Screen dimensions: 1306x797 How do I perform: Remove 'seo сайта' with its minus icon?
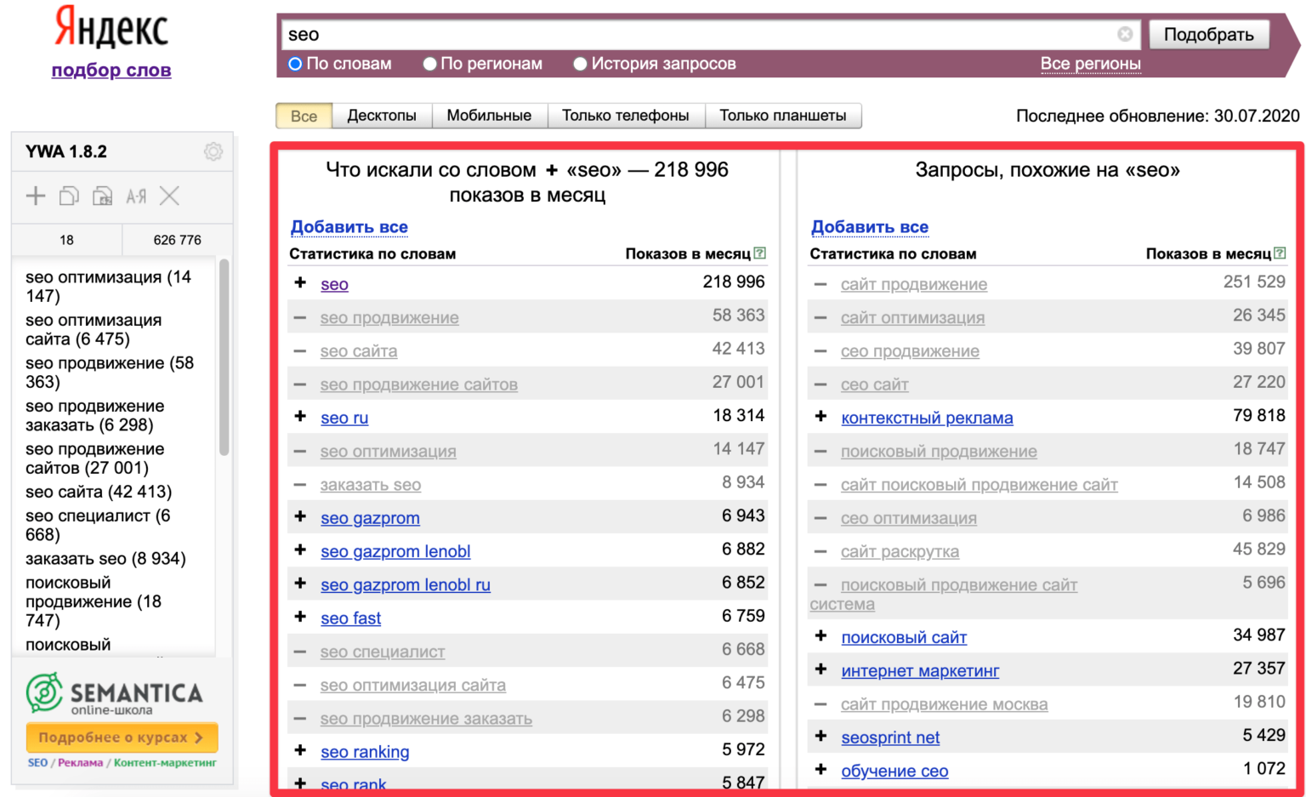point(300,350)
